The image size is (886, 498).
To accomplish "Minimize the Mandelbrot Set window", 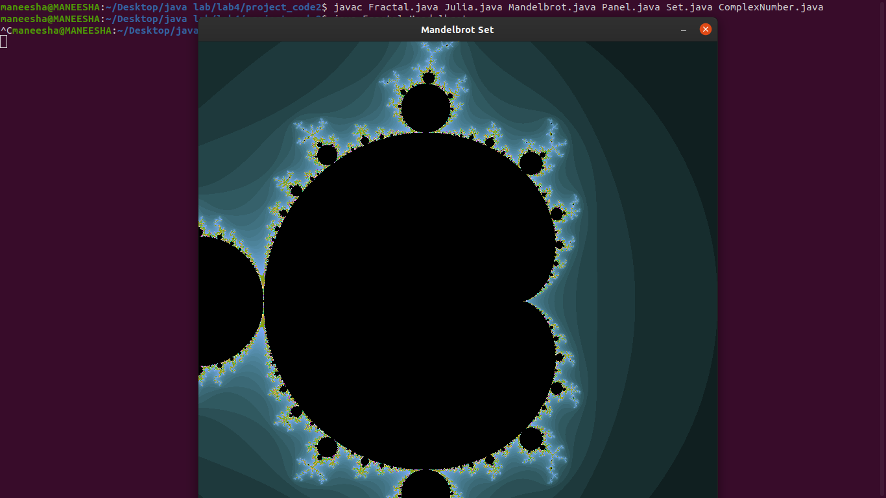I will tap(684, 30).
